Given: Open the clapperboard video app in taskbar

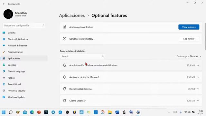Looking at the screenshot, I should click(124, 112).
